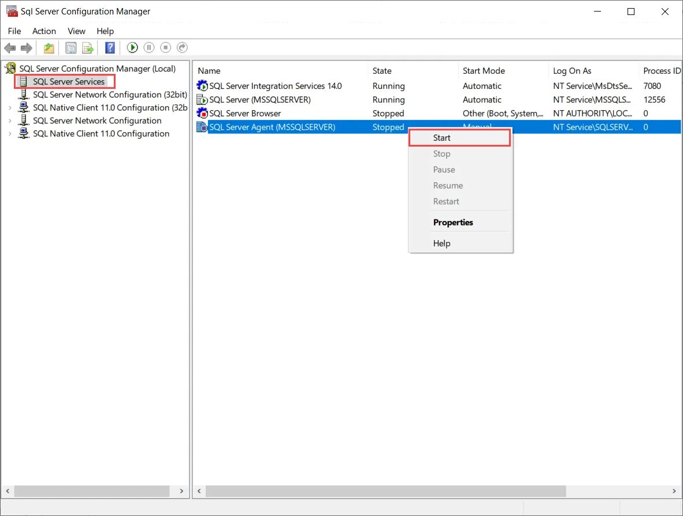Image resolution: width=683 pixels, height=516 pixels.
Task: Click the SQL Server Network Configuration (32bit) icon
Action: pos(24,95)
